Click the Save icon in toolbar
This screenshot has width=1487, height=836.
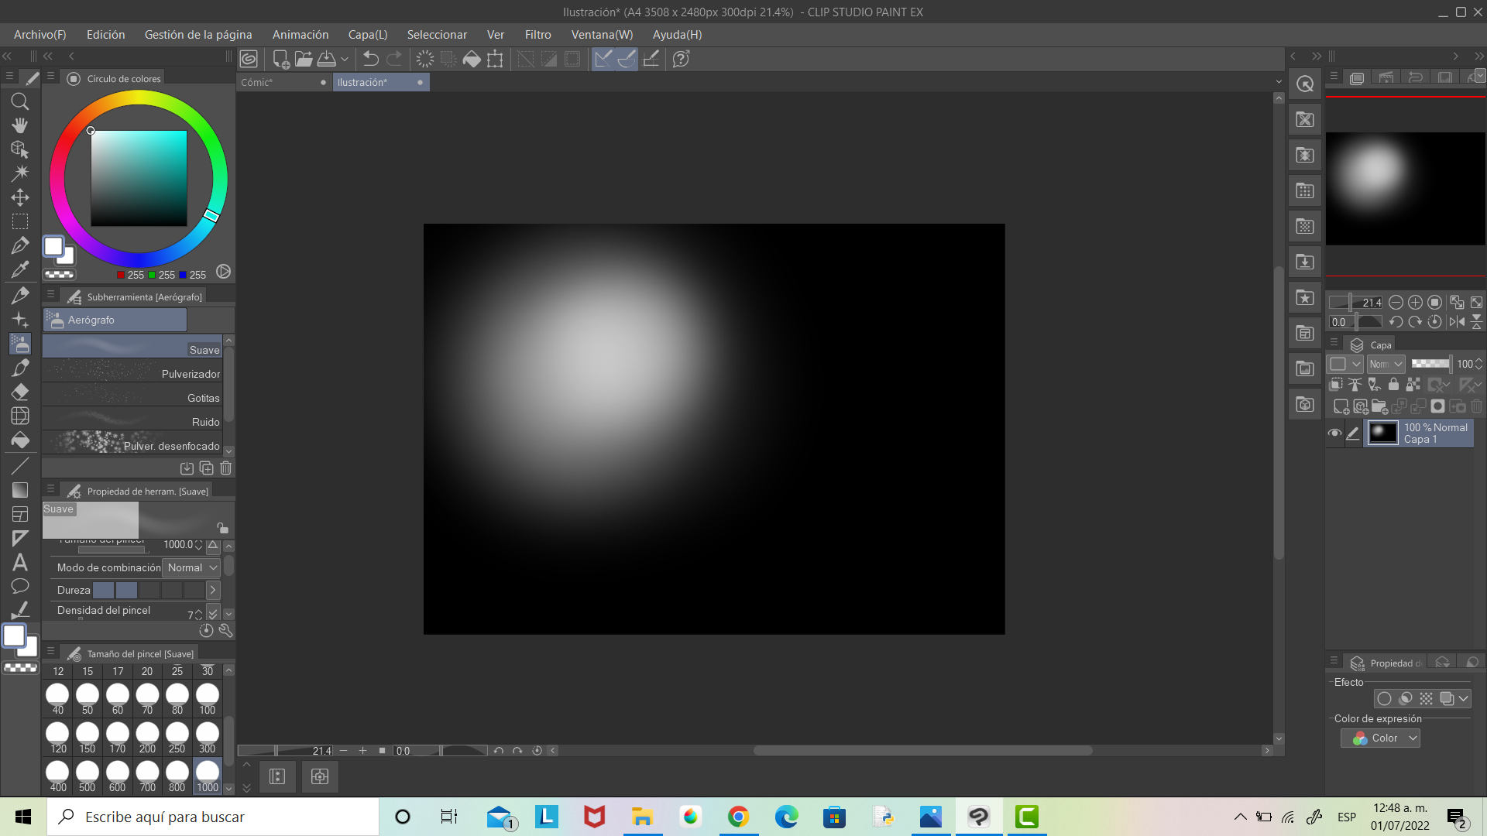pyautogui.click(x=327, y=59)
